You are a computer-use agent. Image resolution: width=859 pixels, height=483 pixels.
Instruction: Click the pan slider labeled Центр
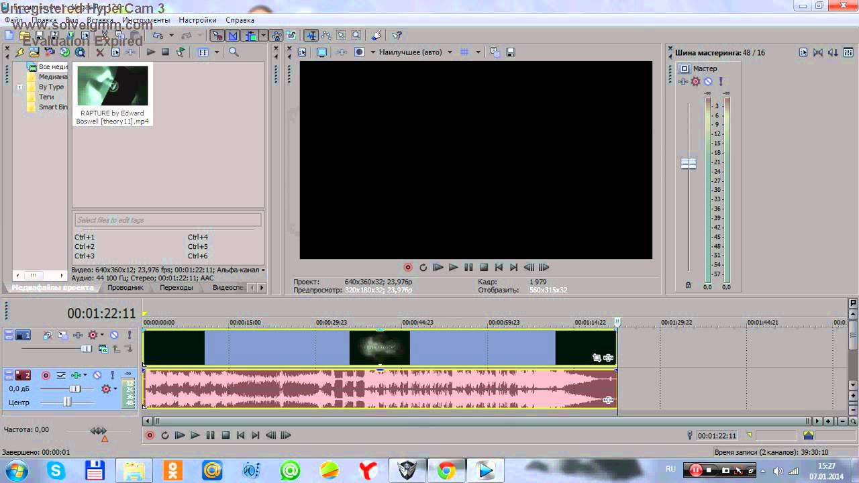[x=66, y=402]
